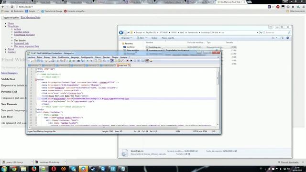The image size is (306, 172).
Task: Click the Explorer help question mark icon
Action: (287, 38)
